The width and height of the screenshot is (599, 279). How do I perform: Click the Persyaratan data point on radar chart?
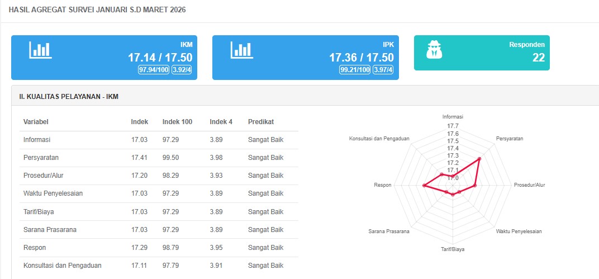click(x=479, y=158)
